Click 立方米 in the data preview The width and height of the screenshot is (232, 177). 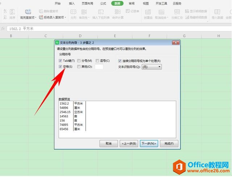(x=79, y=112)
